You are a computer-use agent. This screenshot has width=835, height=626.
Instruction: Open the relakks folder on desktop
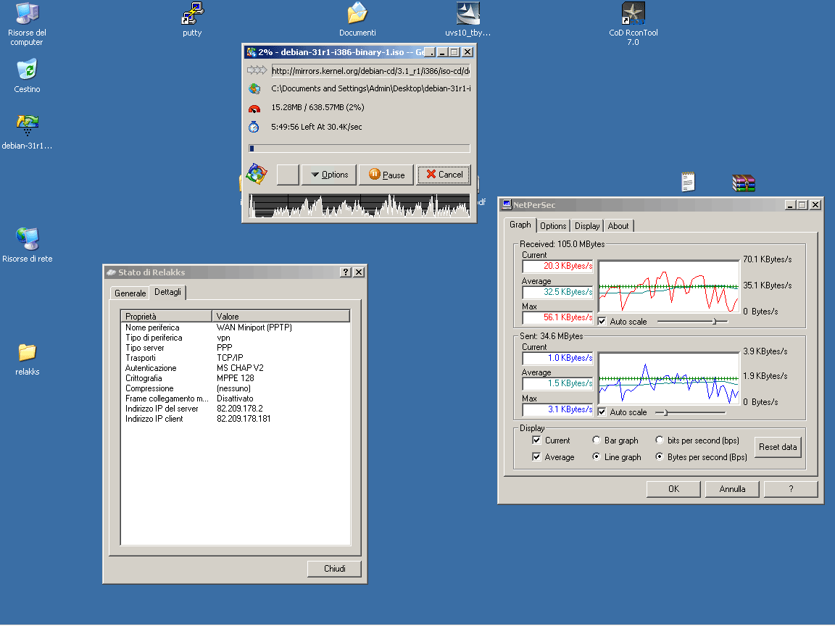coord(27,353)
